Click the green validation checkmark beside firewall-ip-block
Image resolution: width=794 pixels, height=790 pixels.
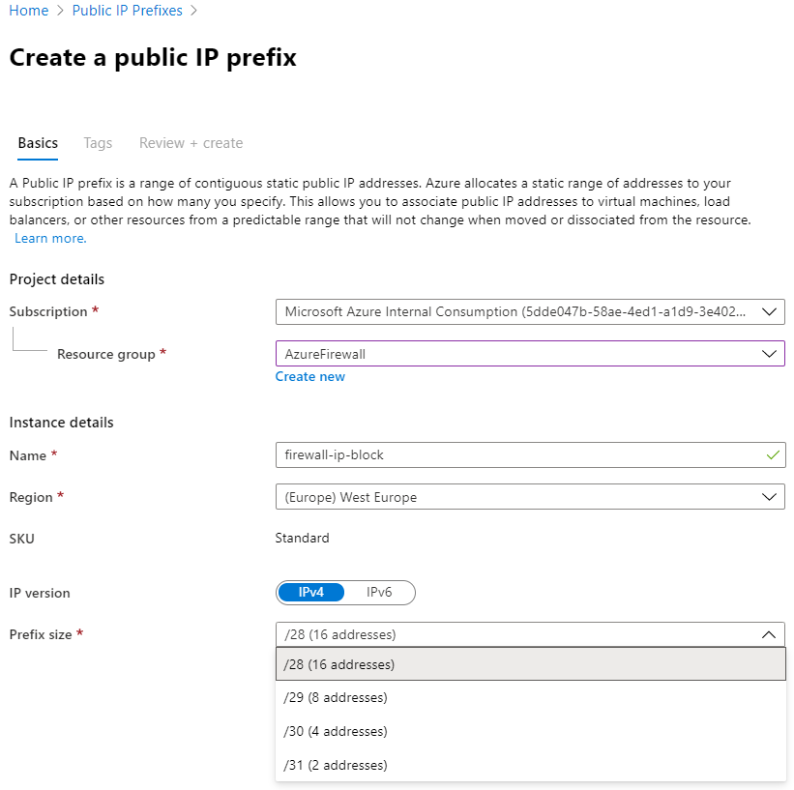(x=771, y=454)
